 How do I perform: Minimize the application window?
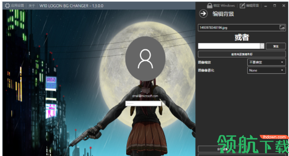pos(265,6)
